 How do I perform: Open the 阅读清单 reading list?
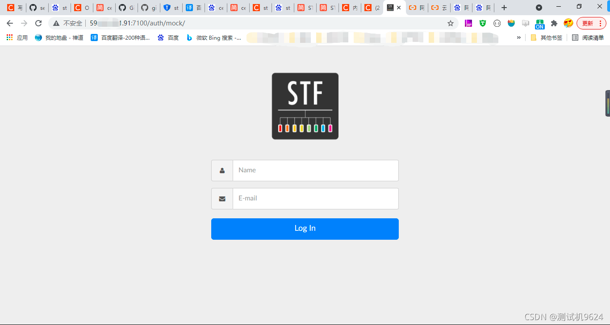(x=588, y=37)
